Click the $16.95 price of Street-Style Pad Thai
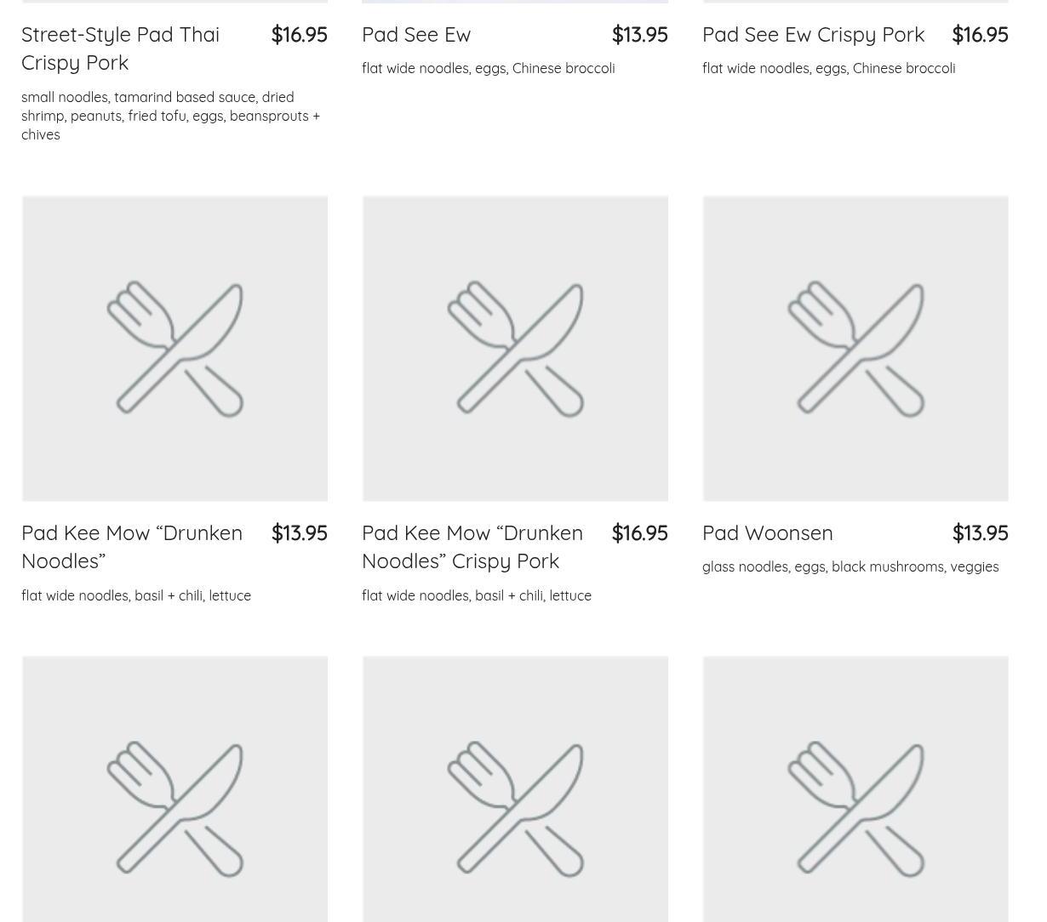 [299, 35]
